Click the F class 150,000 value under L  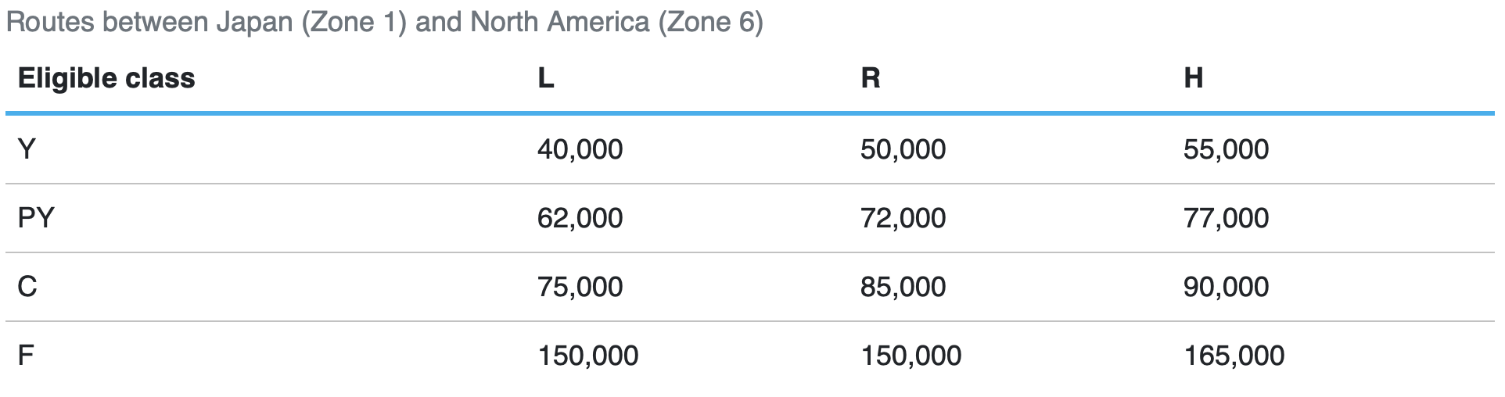click(x=587, y=356)
